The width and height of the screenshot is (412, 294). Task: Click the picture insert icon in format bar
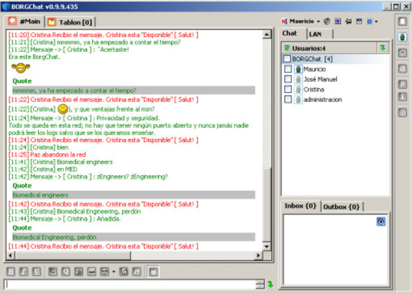click(x=79, y=271)
